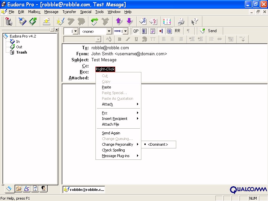This screenshot has width=268, height=201.
Task: Click the Delete message trash icon in toolbar
Action: pyautogui.click(x=9, y=21)
